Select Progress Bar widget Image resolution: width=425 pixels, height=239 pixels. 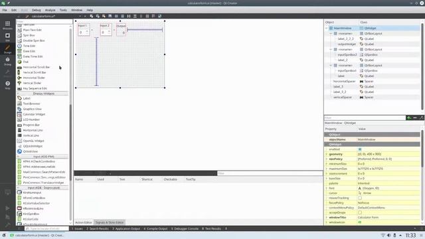[x=31, y=125]
